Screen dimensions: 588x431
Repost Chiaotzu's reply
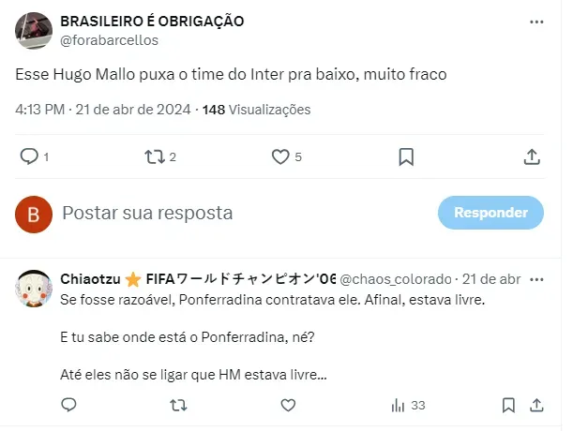177,405
